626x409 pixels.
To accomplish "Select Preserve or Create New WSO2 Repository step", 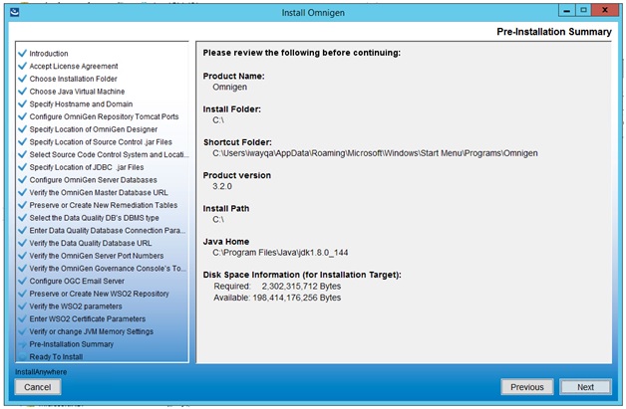I will pyautogui.click(x=99, y=294).
